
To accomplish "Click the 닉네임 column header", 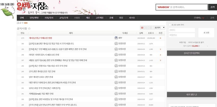I will [x=125, y=33].
